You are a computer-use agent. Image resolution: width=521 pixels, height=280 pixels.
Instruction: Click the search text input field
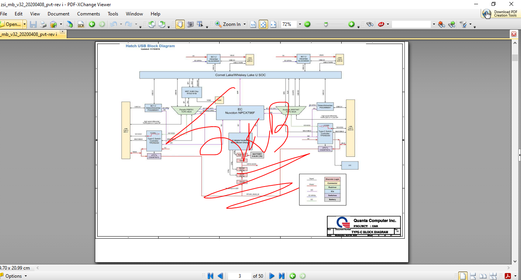(411, 24)
